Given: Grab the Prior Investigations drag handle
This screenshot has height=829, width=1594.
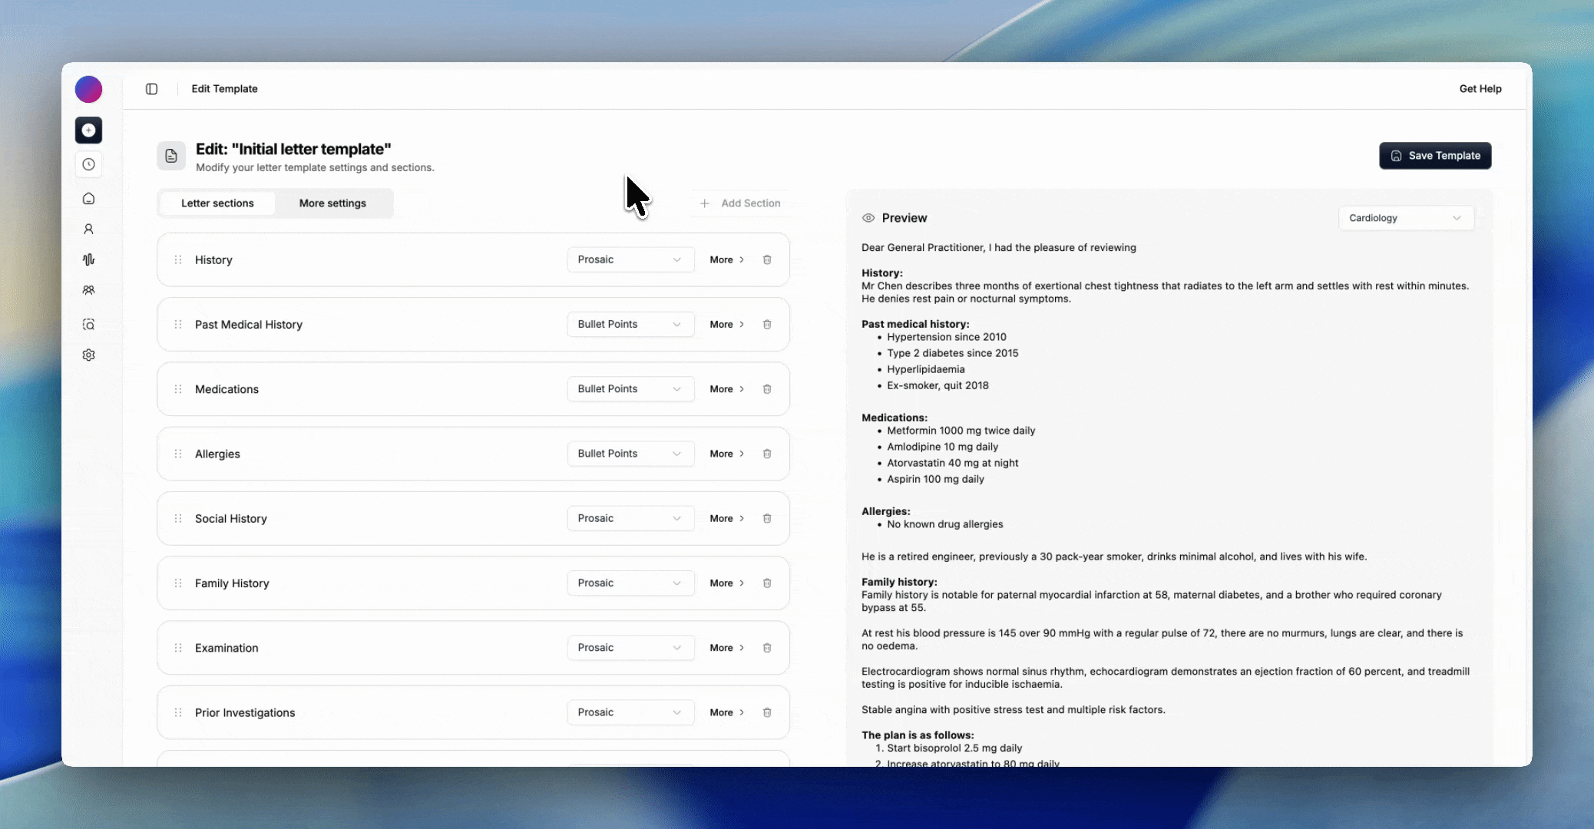Looking at the screenshot, I should click(x=178, y=712).
